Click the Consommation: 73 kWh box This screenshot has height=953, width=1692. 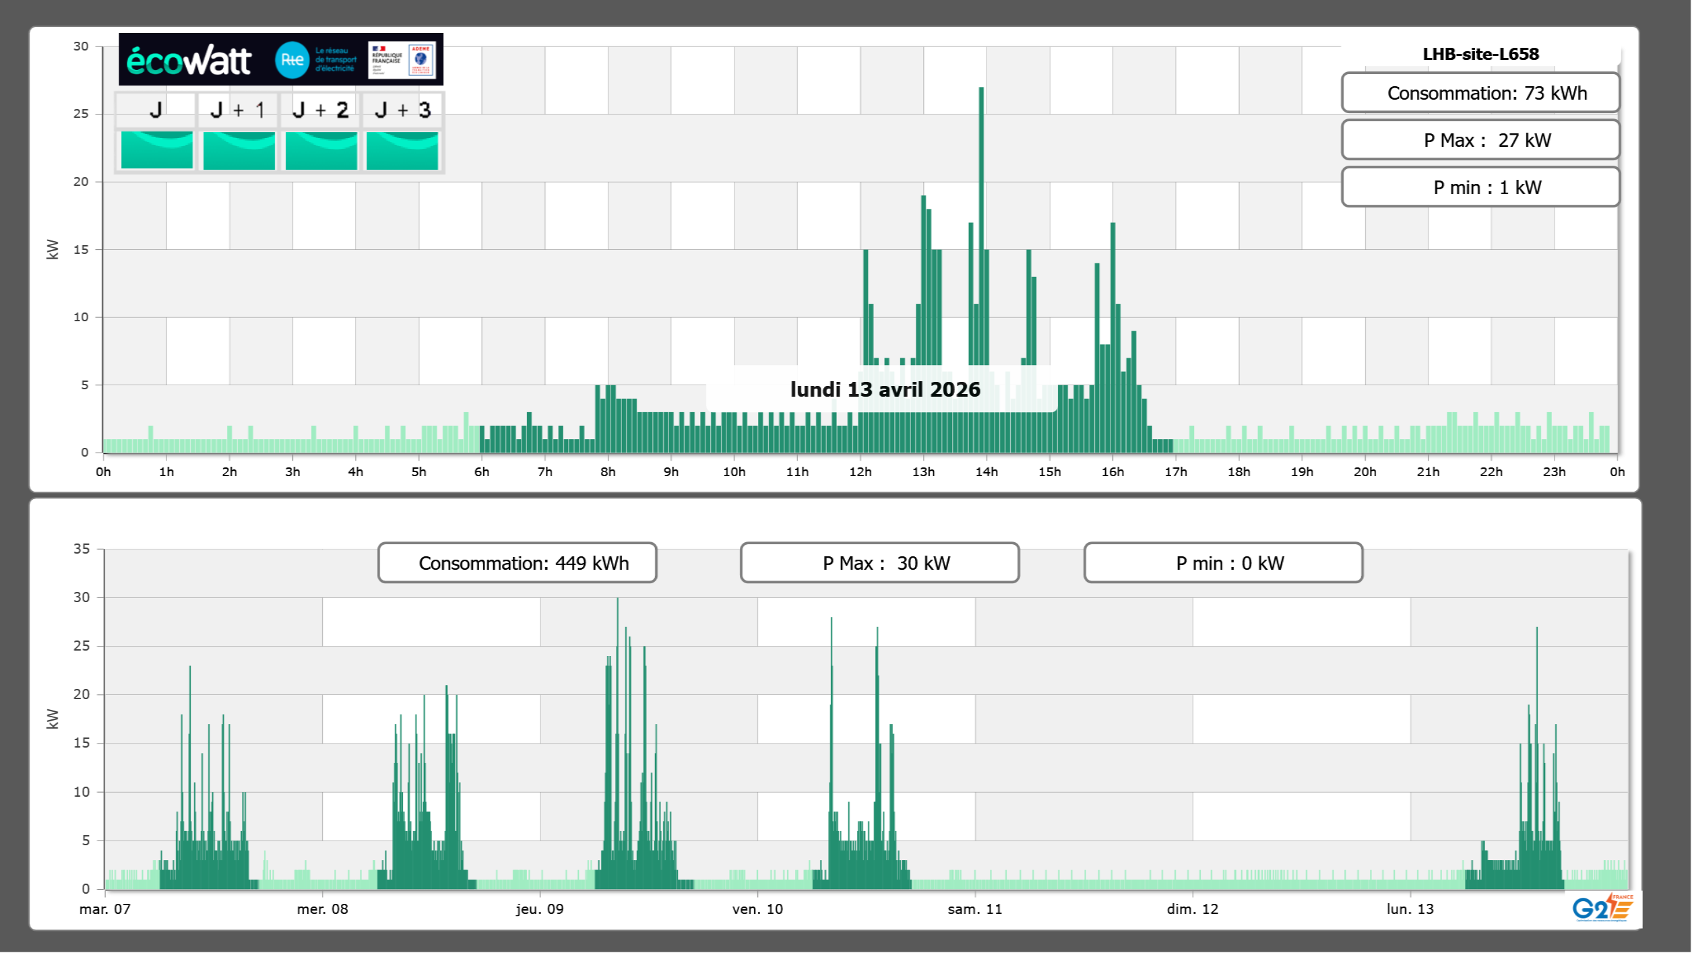[x=1480, y=93]
